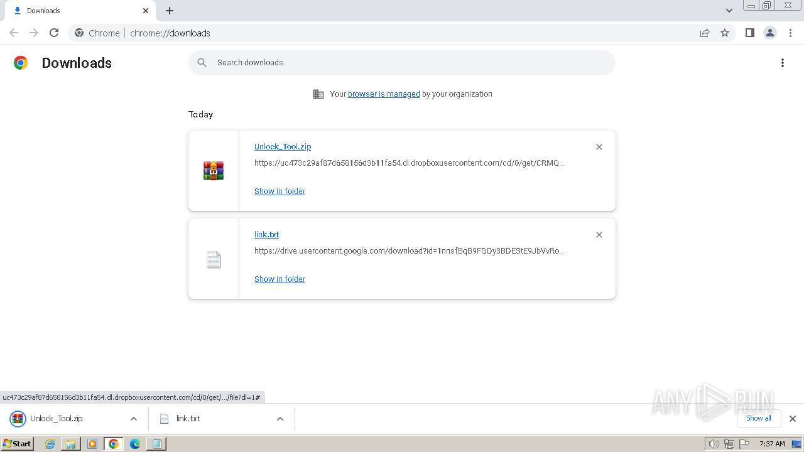
Task: Open the side panel icon
Action: [x=749, y=33]
